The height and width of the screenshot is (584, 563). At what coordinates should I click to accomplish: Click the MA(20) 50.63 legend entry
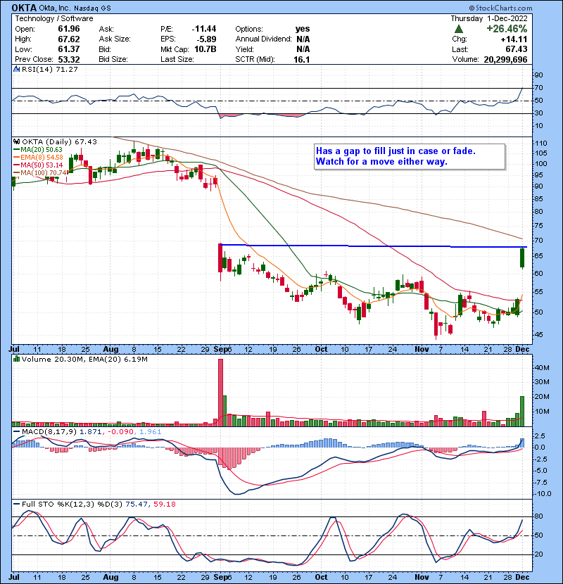[37, 150]
